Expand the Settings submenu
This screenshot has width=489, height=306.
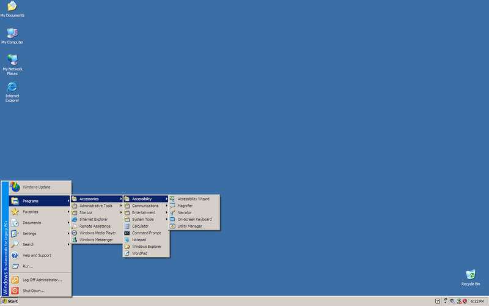coord(40,234)
